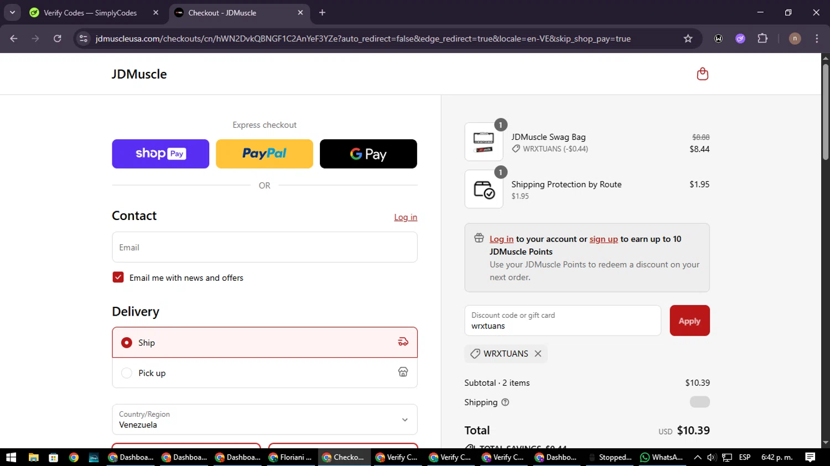
Task: Open a new browser tab
Action: click(x=322, y=13)
